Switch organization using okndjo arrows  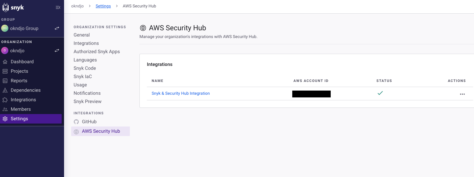[x=57, y=51]
